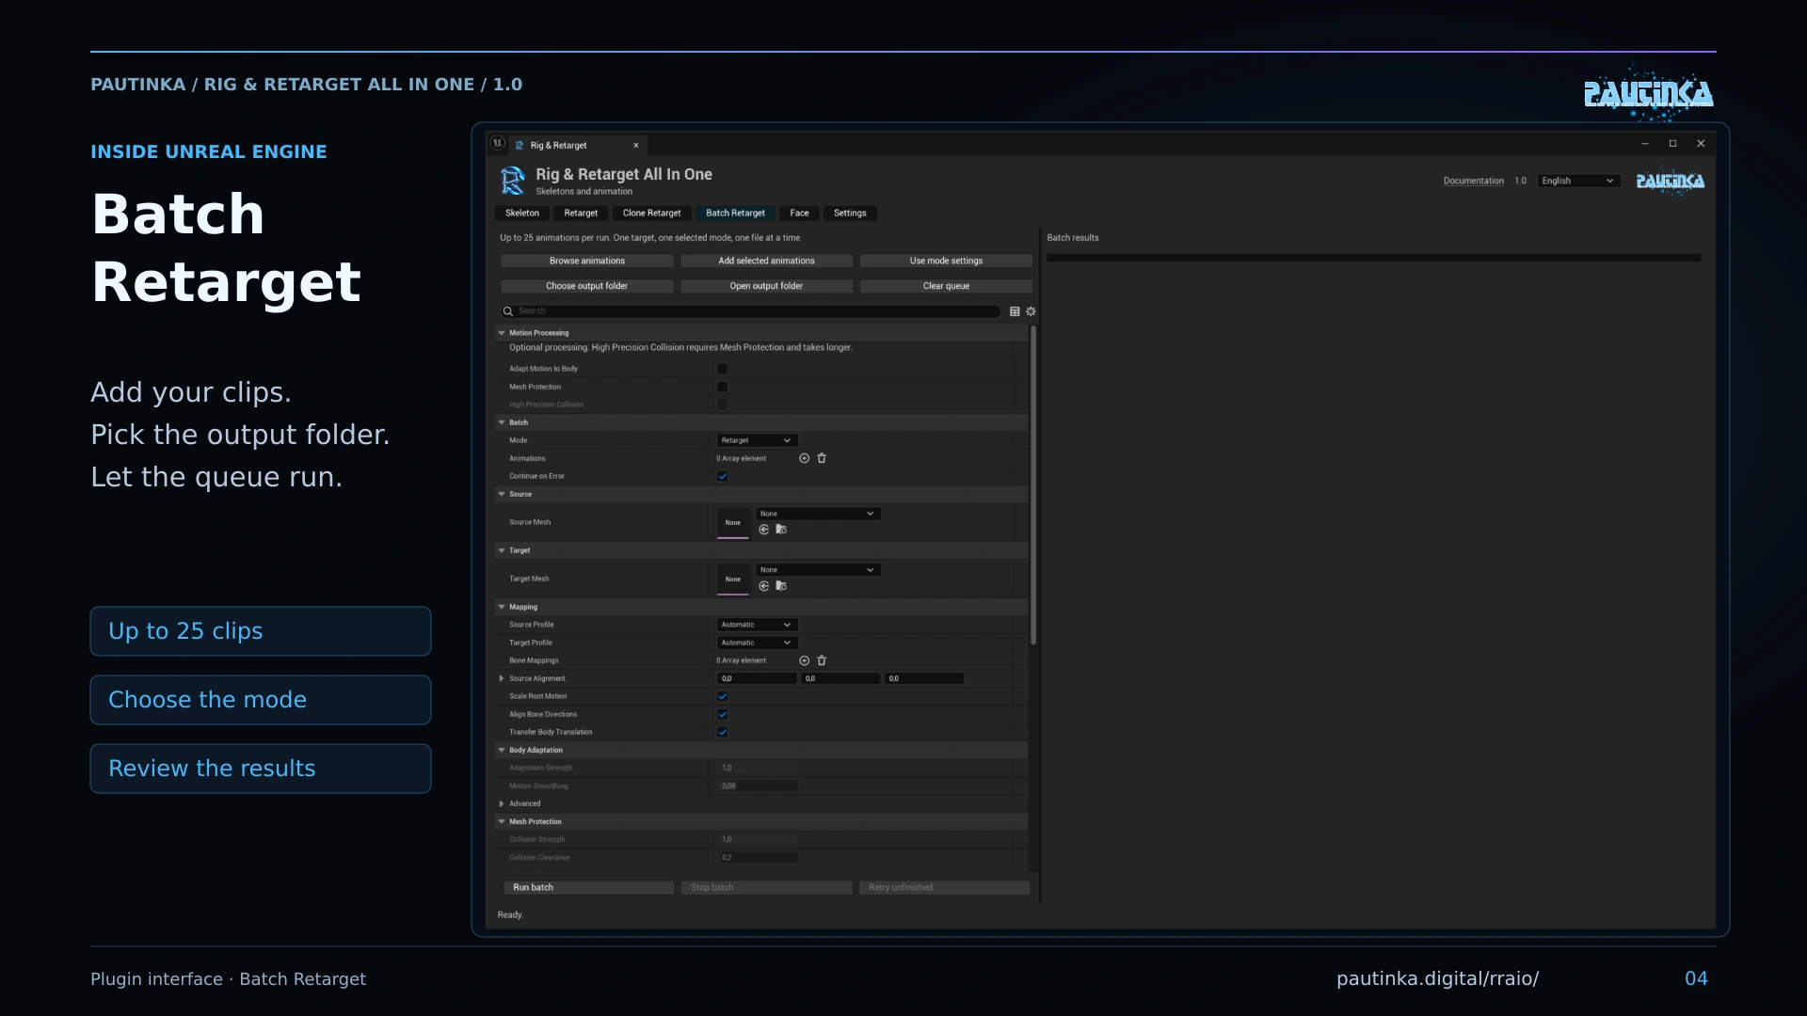Open the English language dropdown
1807x1016 pixels.
pos(1578,181)
